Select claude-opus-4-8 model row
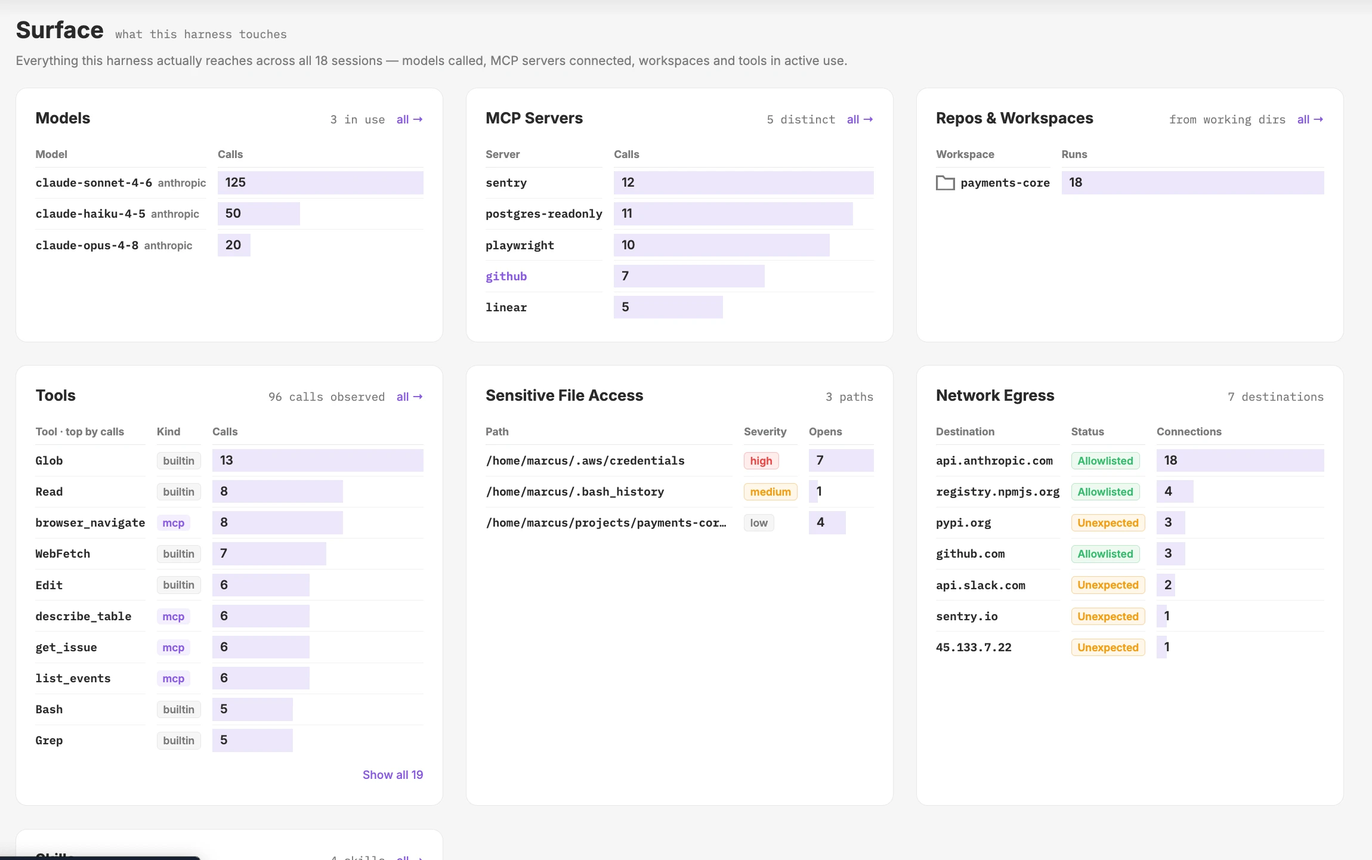 (x=229, y=245)
